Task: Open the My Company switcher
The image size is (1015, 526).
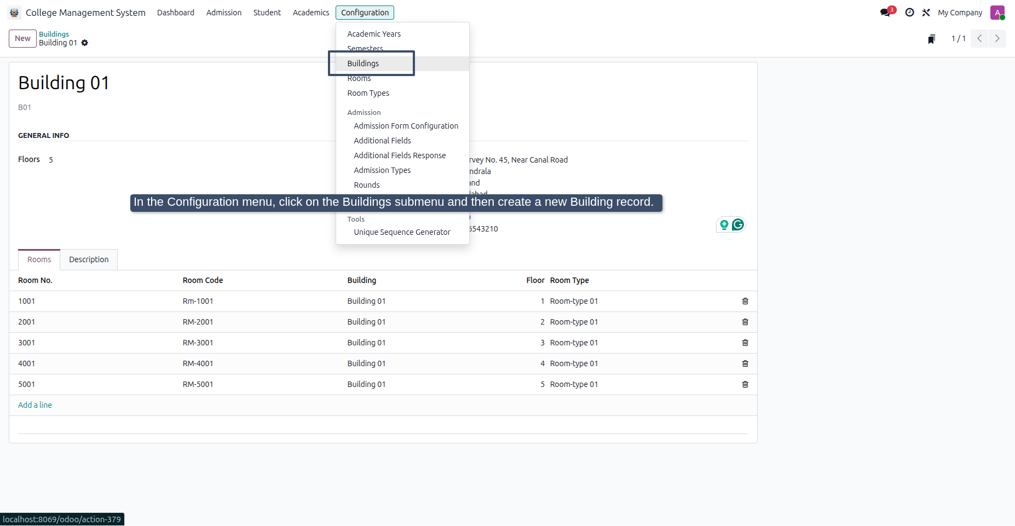Action: tap(960, 13)
